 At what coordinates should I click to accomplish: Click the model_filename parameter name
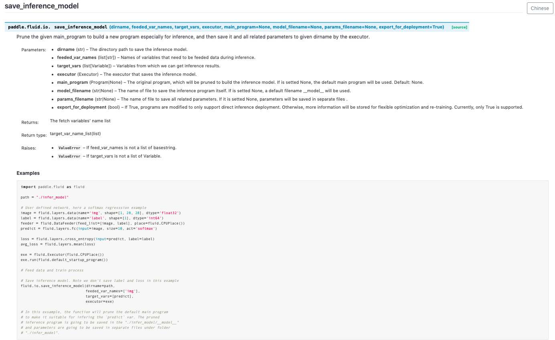click(x=74, y=91)
